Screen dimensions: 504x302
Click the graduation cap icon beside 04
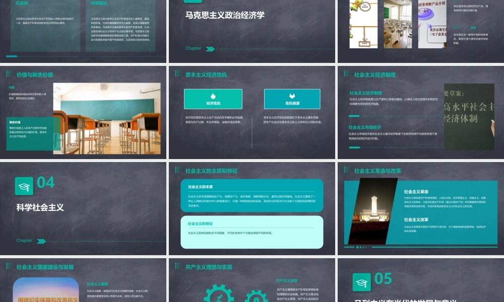point(24,186)
